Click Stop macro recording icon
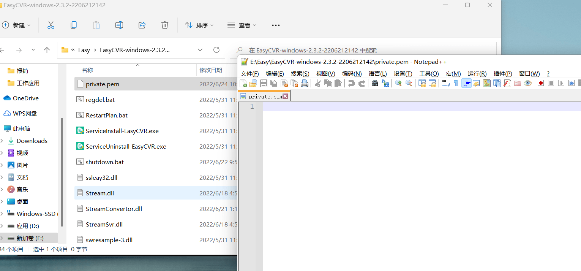Viewport: 581px width, 271px height. [x=551, y=83]
